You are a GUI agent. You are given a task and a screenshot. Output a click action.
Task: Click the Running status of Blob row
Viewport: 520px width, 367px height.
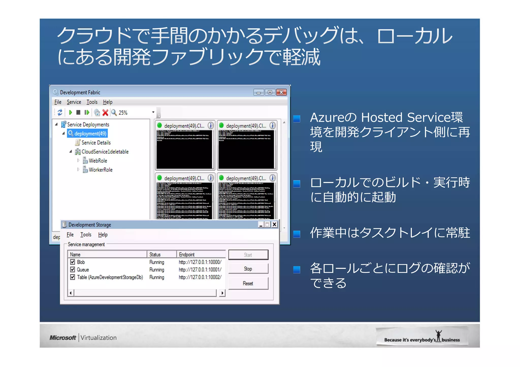(157, 262)
